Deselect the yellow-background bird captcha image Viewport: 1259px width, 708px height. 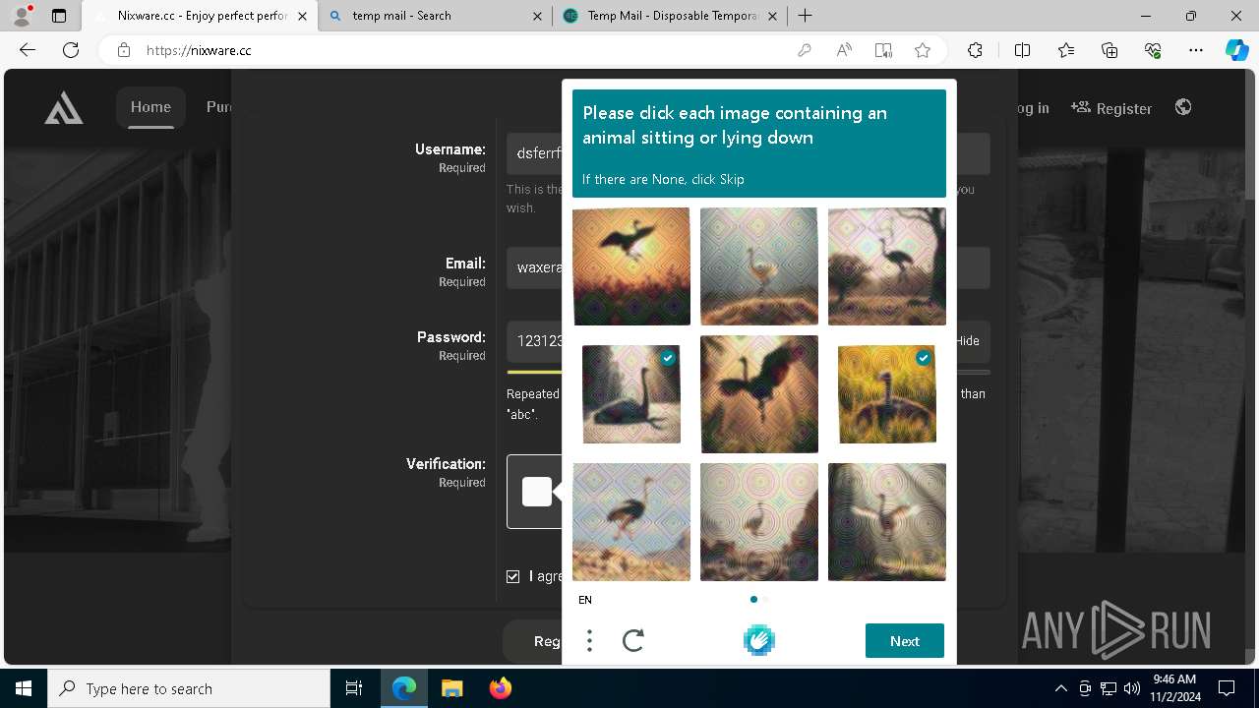click(887, 394)
